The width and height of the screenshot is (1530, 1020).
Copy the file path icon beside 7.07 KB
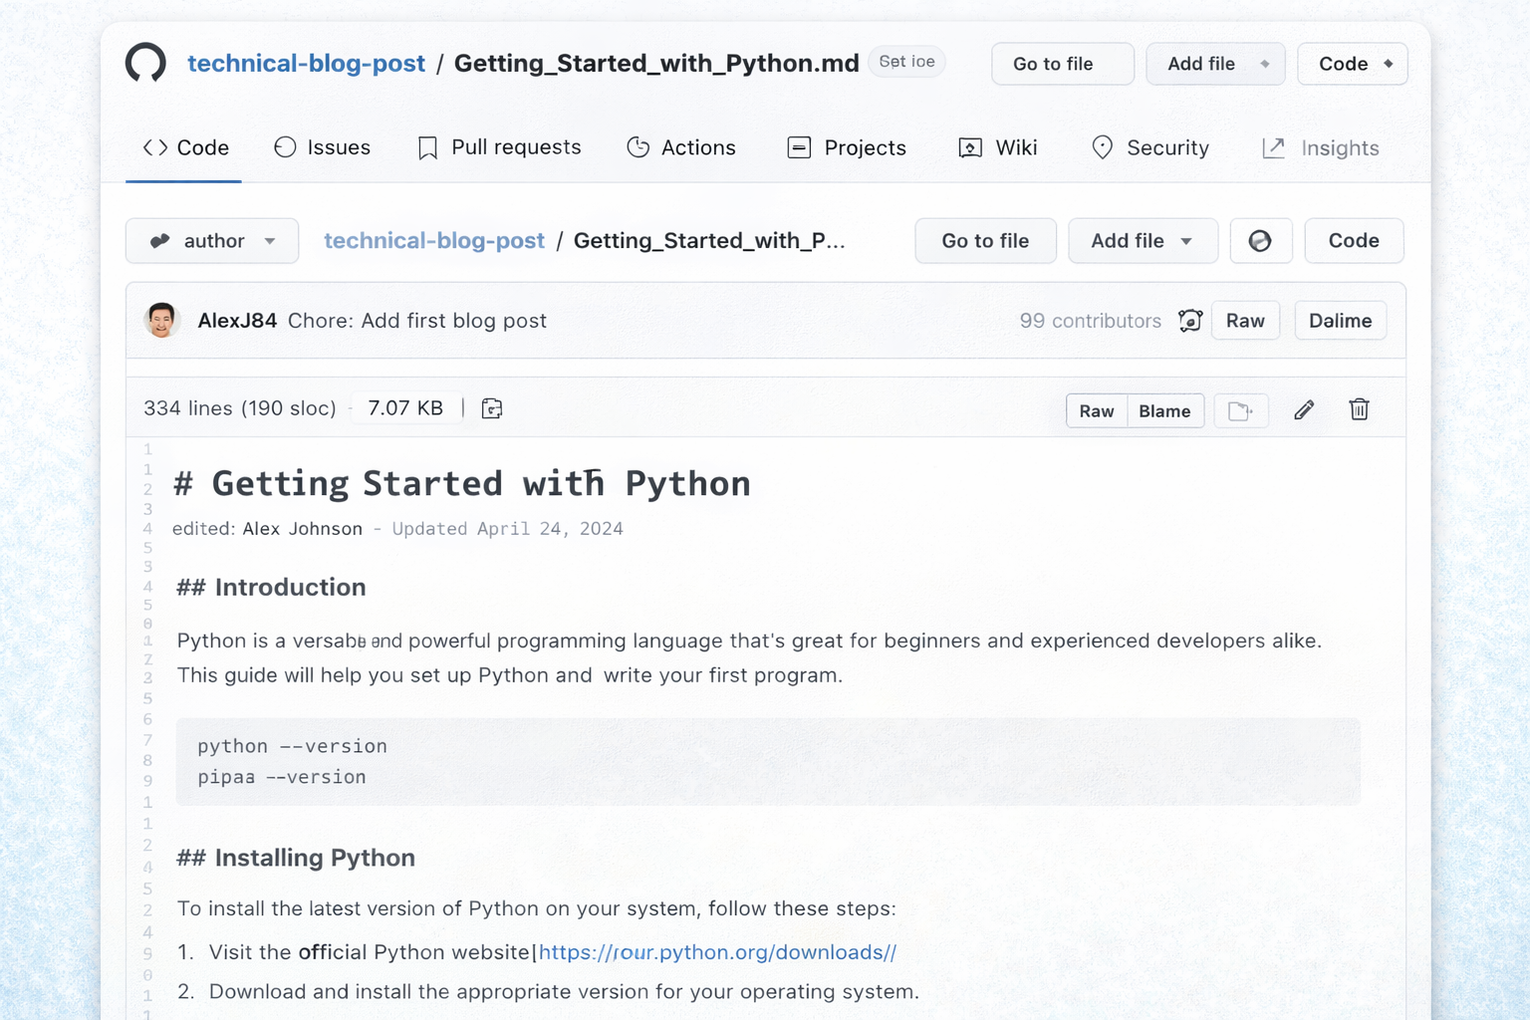[491, 408]
